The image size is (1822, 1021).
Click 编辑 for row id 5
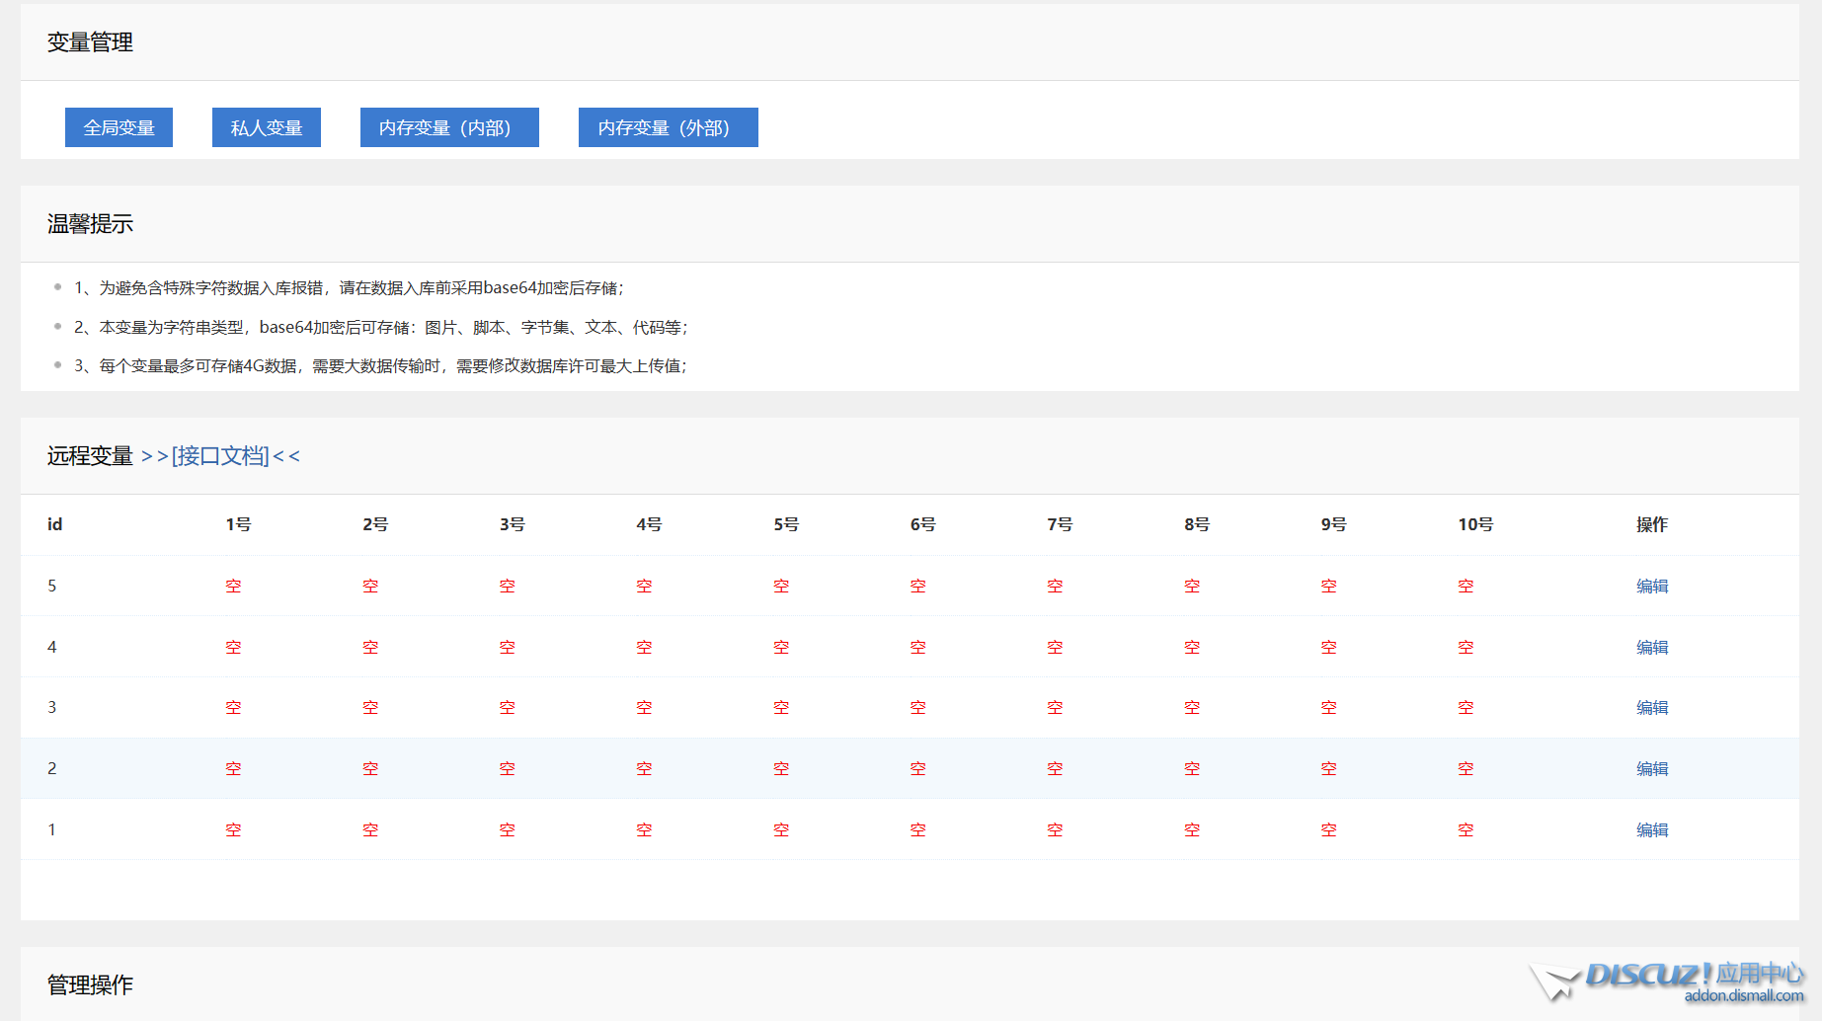click(1651, 587)
